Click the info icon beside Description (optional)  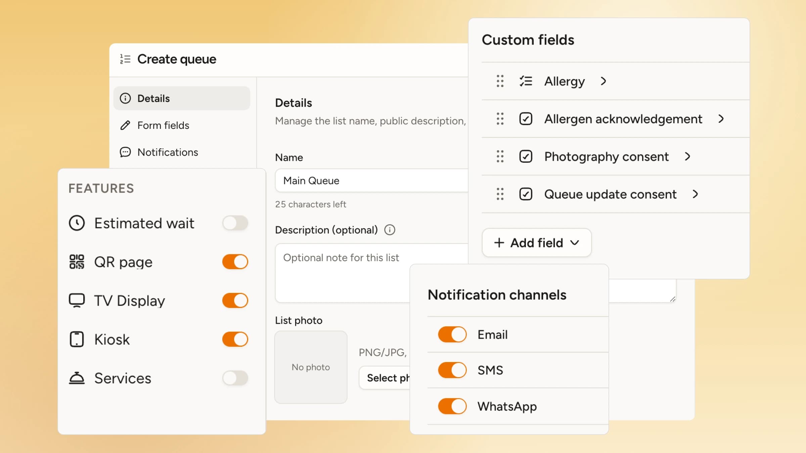click(x=390, y=230)
